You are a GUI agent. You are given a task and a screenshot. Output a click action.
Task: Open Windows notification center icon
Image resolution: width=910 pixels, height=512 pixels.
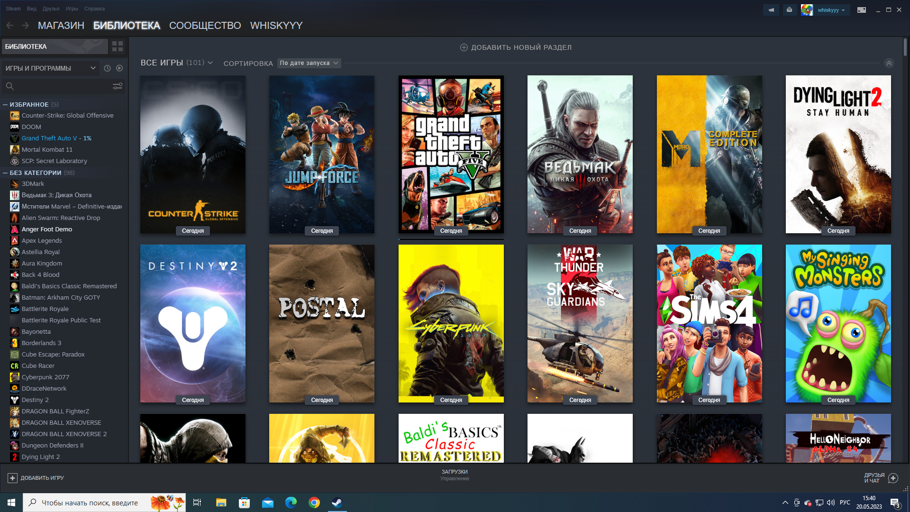tap(895, 503)
